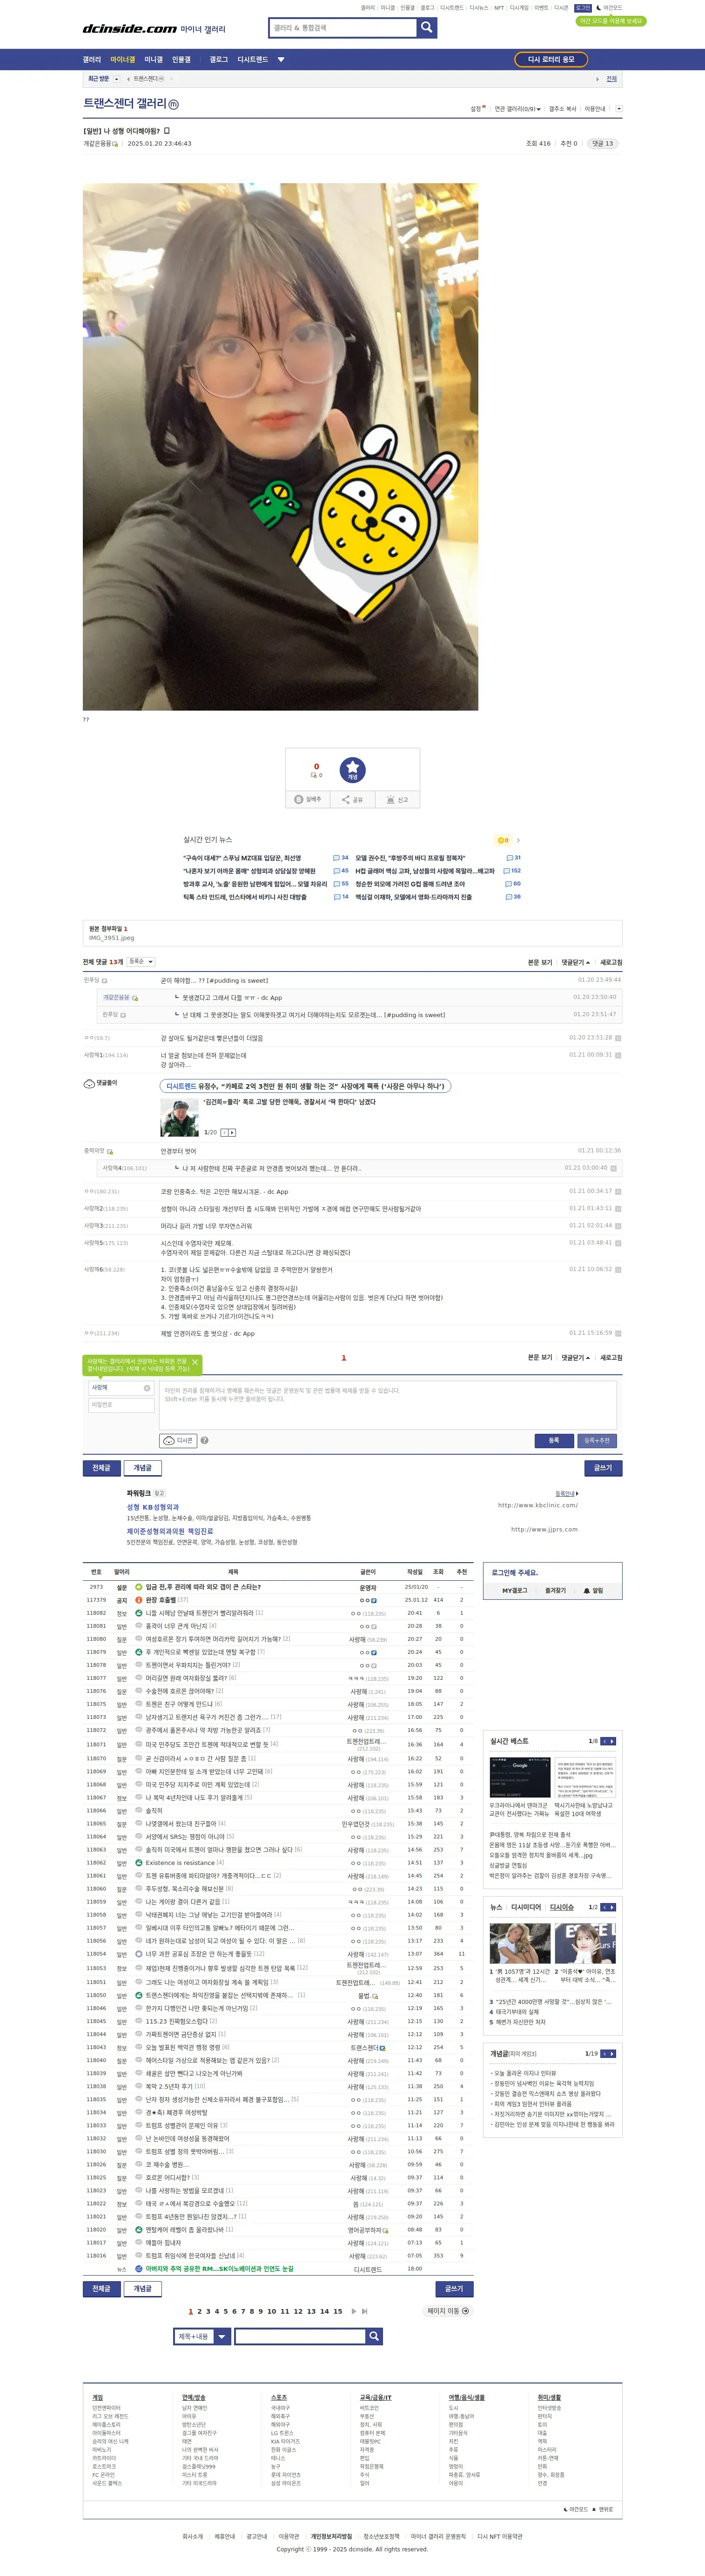Click the 글쓰기 button above the post list

pos(603,1468)
